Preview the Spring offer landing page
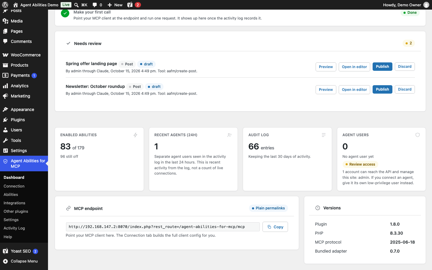This screenshot has width=432, height=270. click(326, 67)
